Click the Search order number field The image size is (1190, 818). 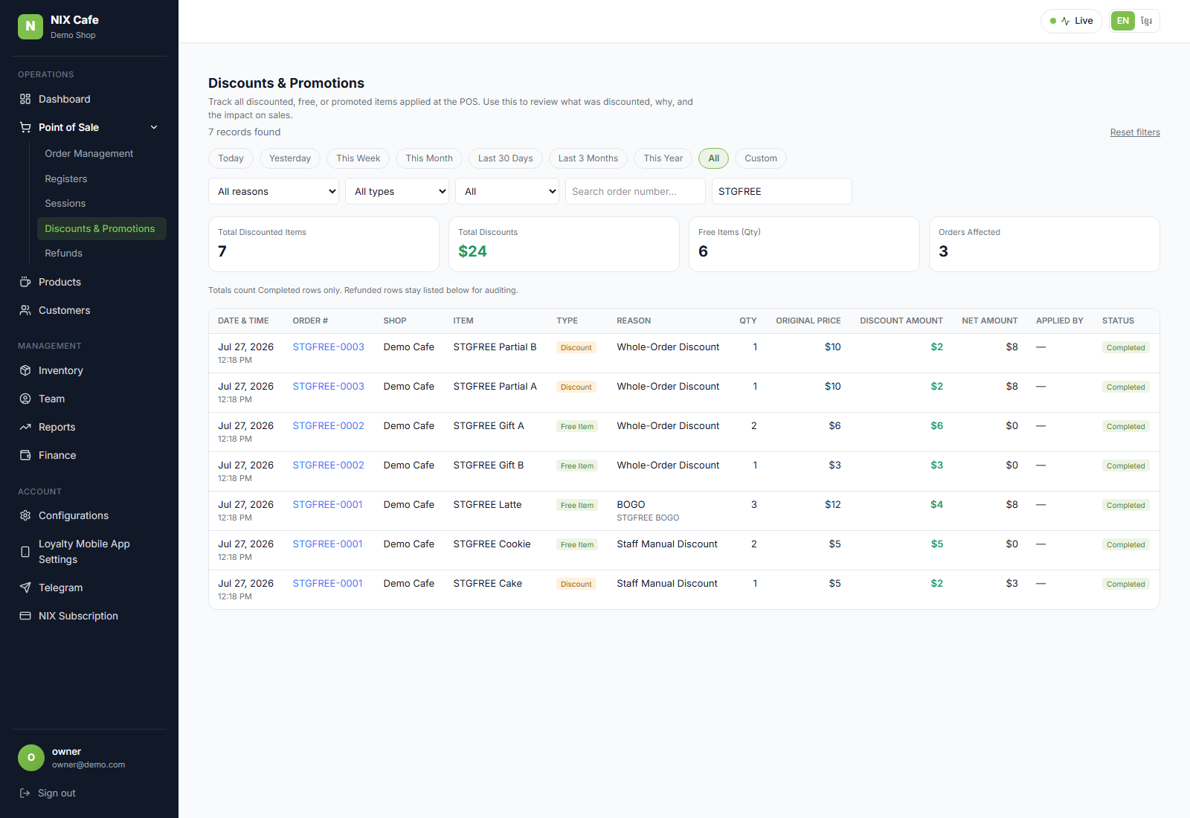point(635,191)
